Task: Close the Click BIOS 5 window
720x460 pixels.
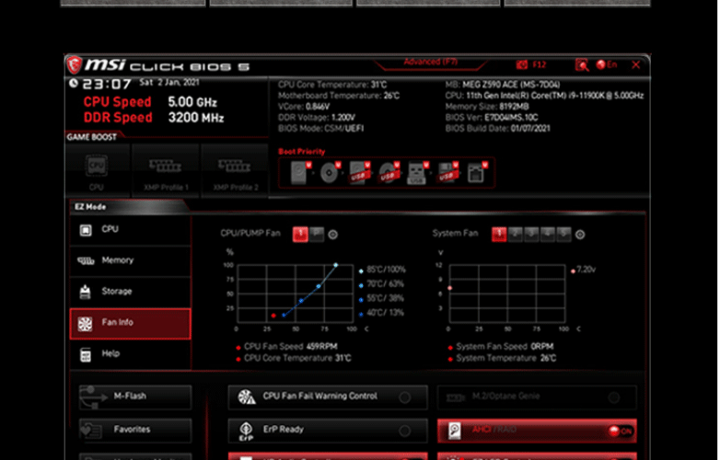Action: (636, 64)
